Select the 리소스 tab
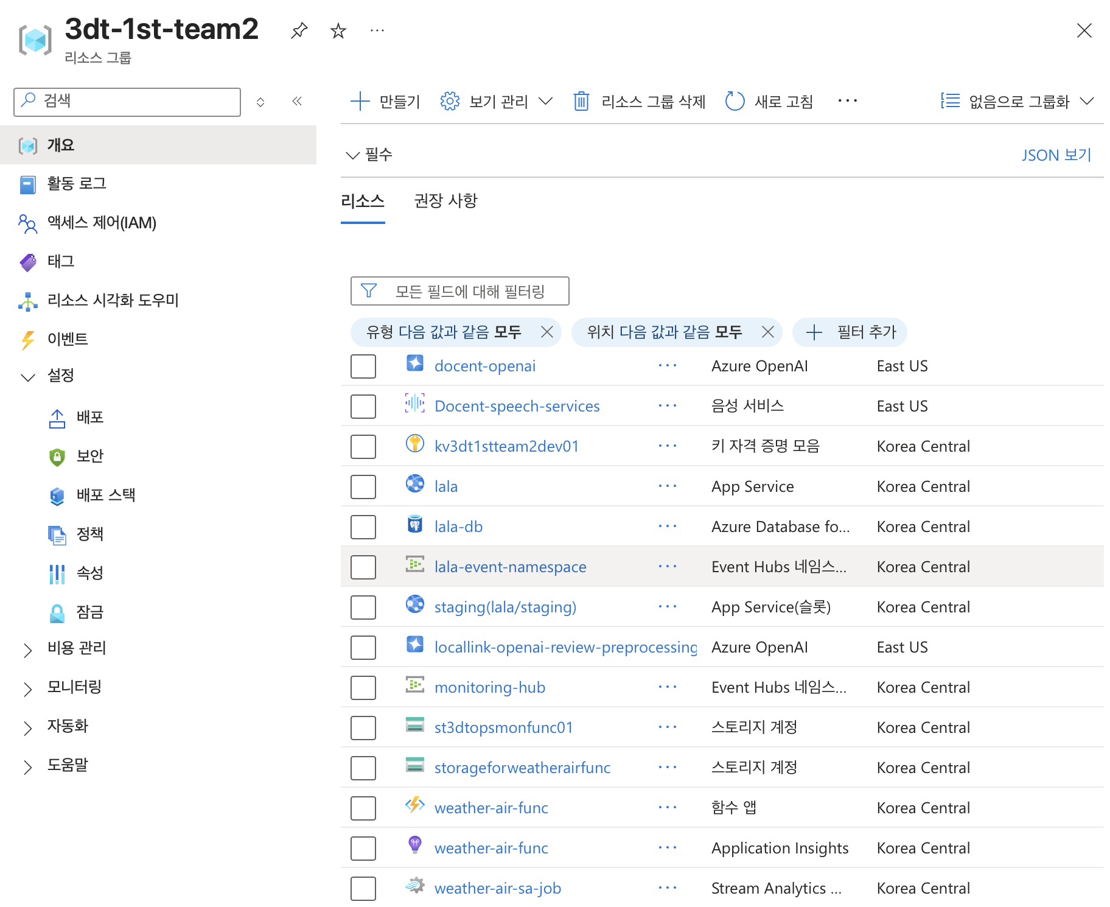The height and width of the screenshot is (907, 1110). 363,201
